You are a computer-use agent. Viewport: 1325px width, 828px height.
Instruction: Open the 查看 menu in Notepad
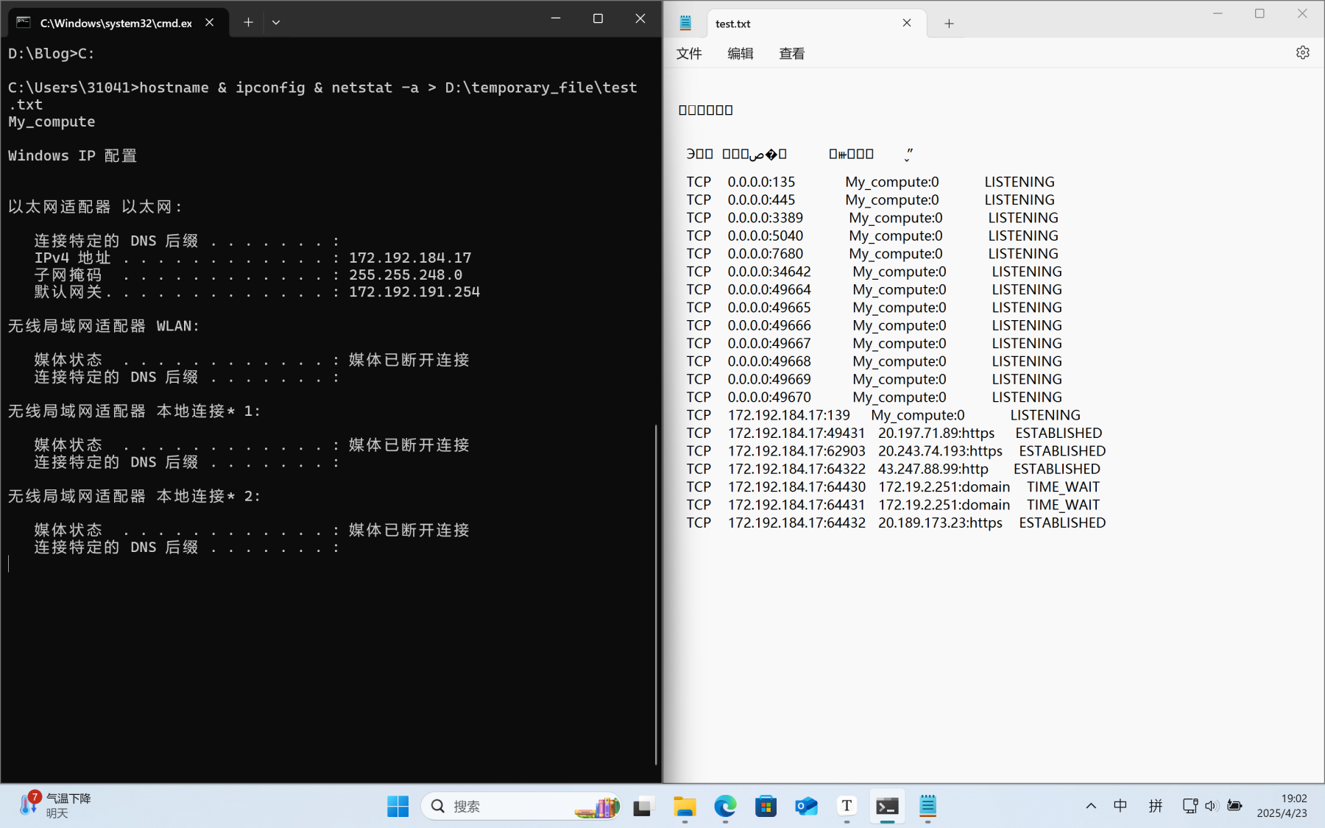tap(791, 53)
